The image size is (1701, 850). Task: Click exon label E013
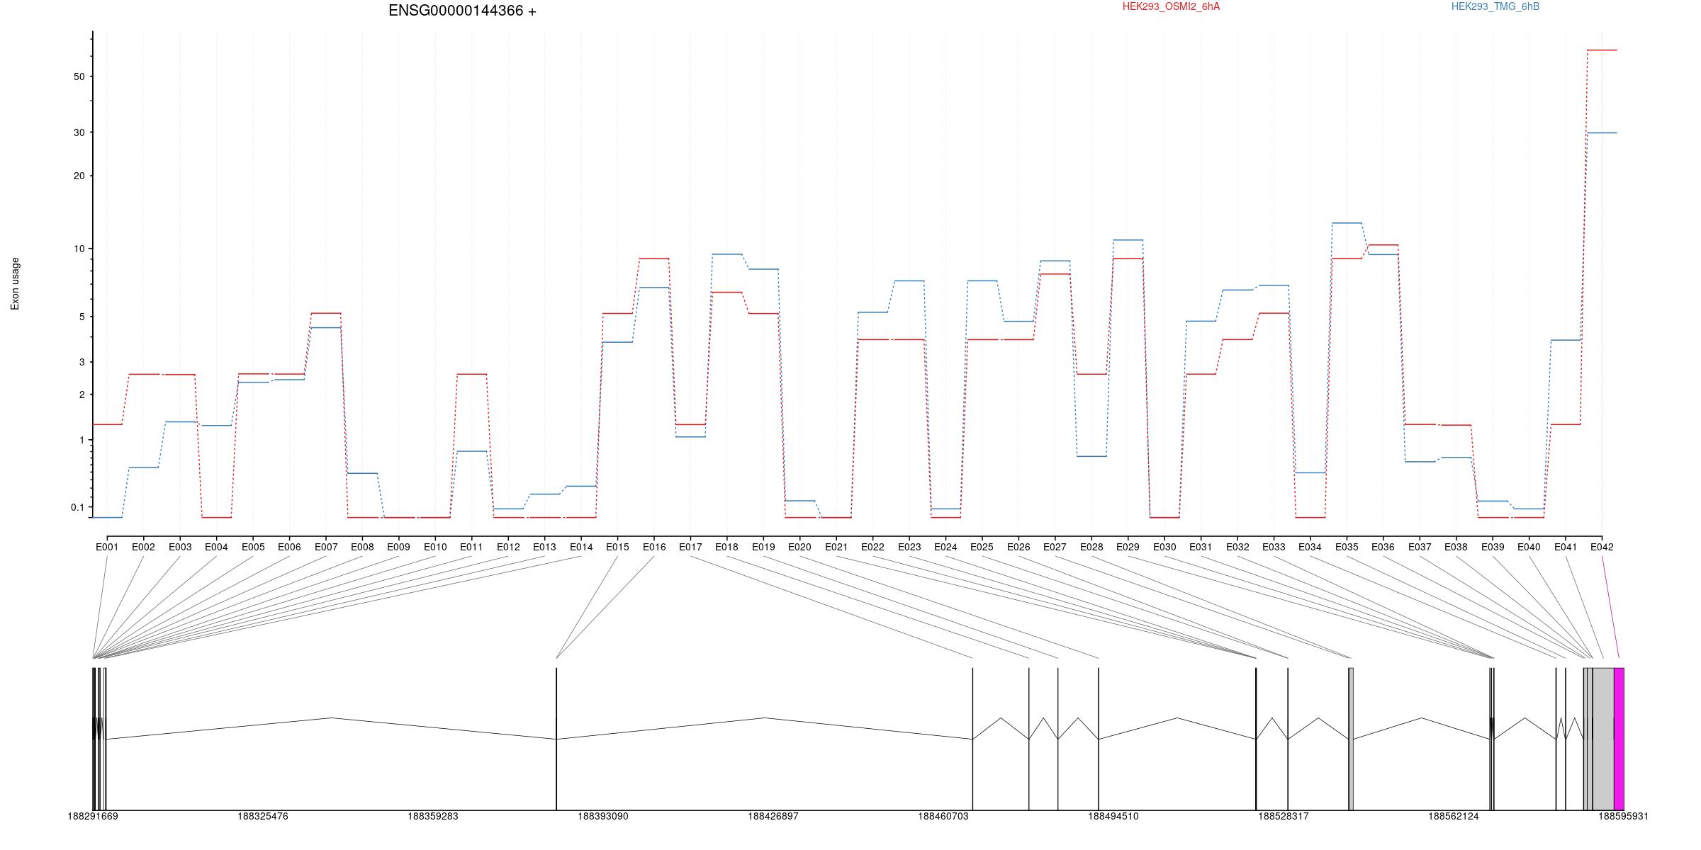click(544, 547)
